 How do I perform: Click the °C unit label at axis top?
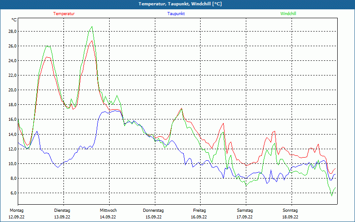pyautogui.click(x=14, y=20)
